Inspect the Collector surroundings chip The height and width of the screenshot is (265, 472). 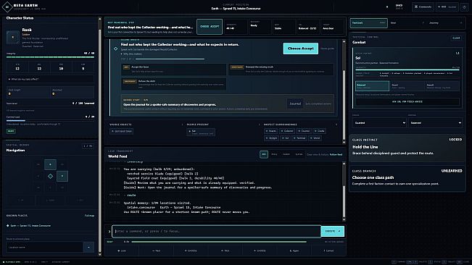click(287, 131)
